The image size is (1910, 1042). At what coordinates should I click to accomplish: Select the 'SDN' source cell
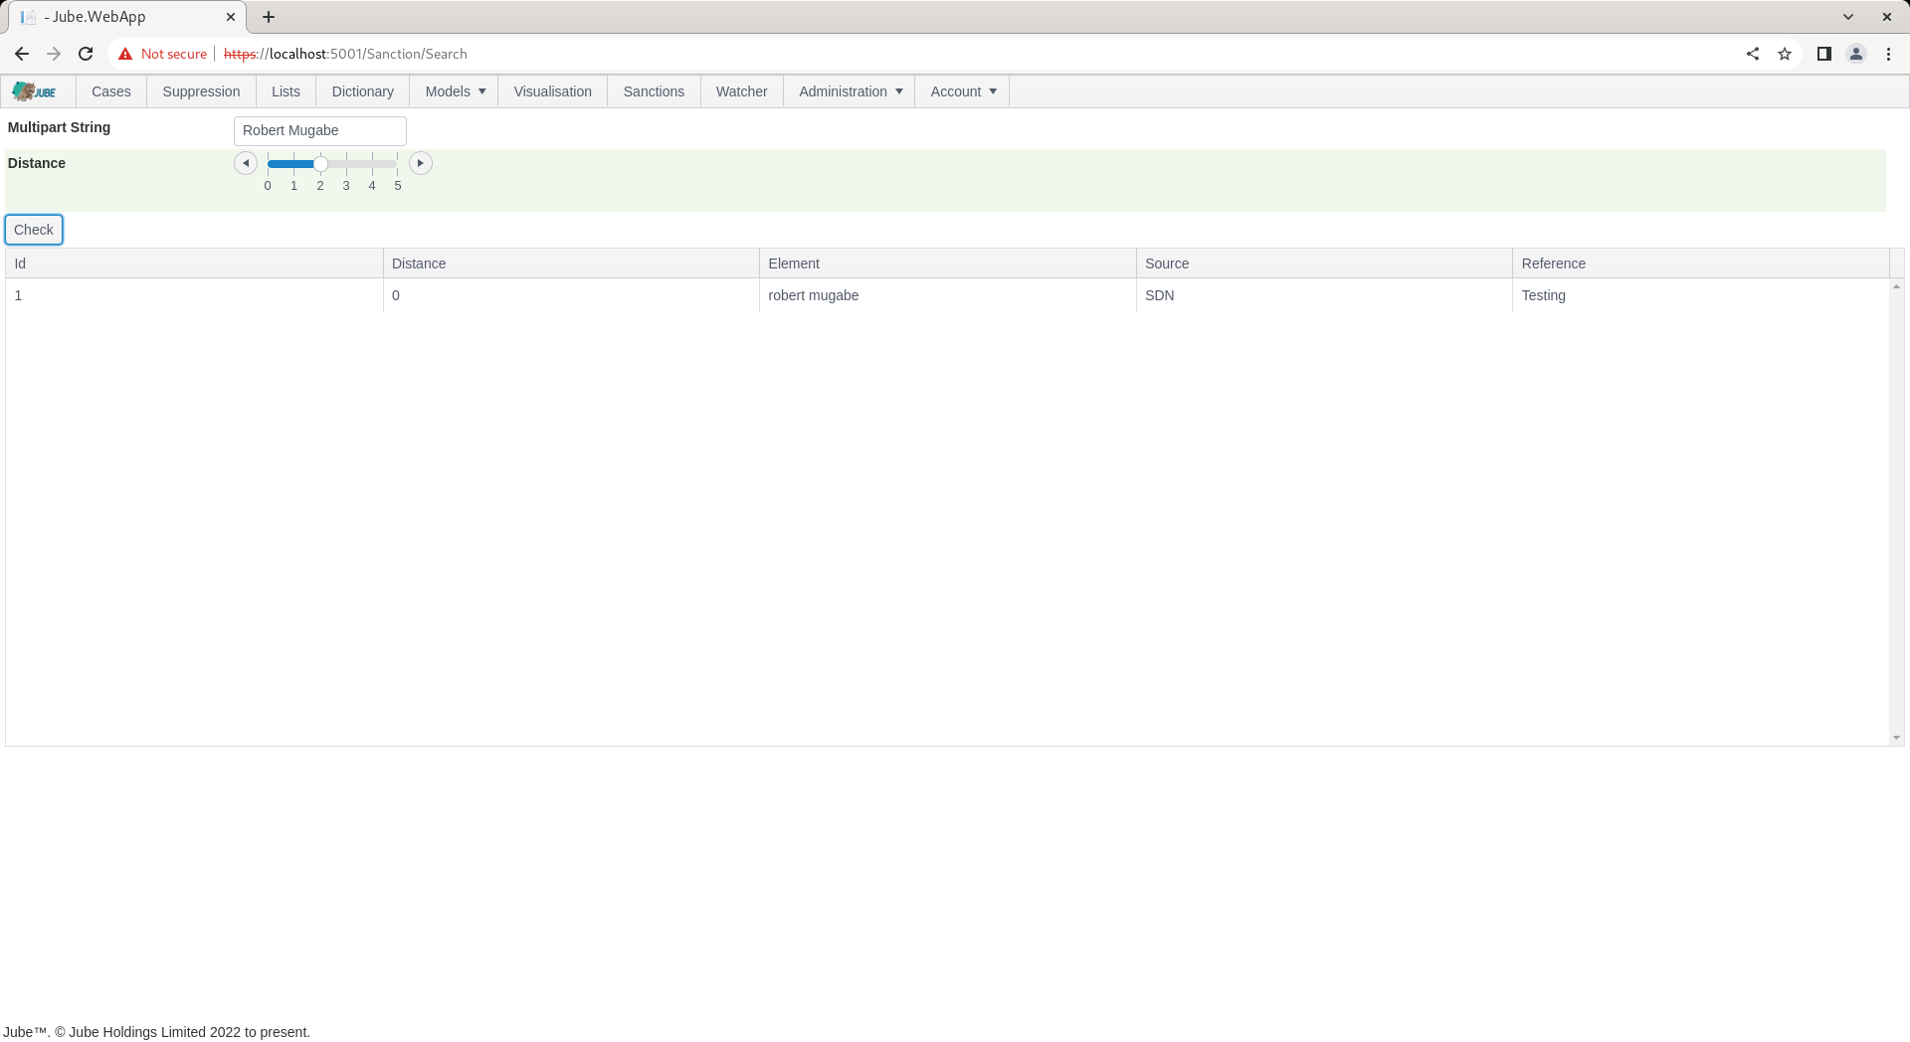tap(1324, 295)
